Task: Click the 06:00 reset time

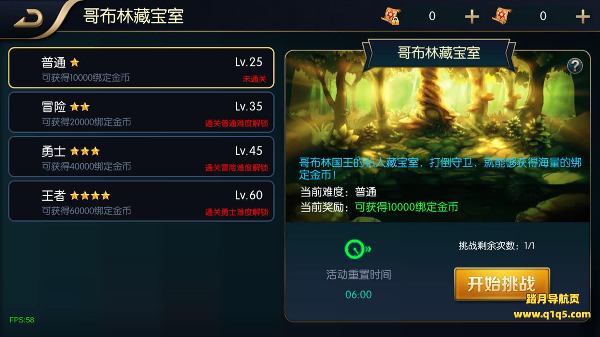Action: coord(359,294)
